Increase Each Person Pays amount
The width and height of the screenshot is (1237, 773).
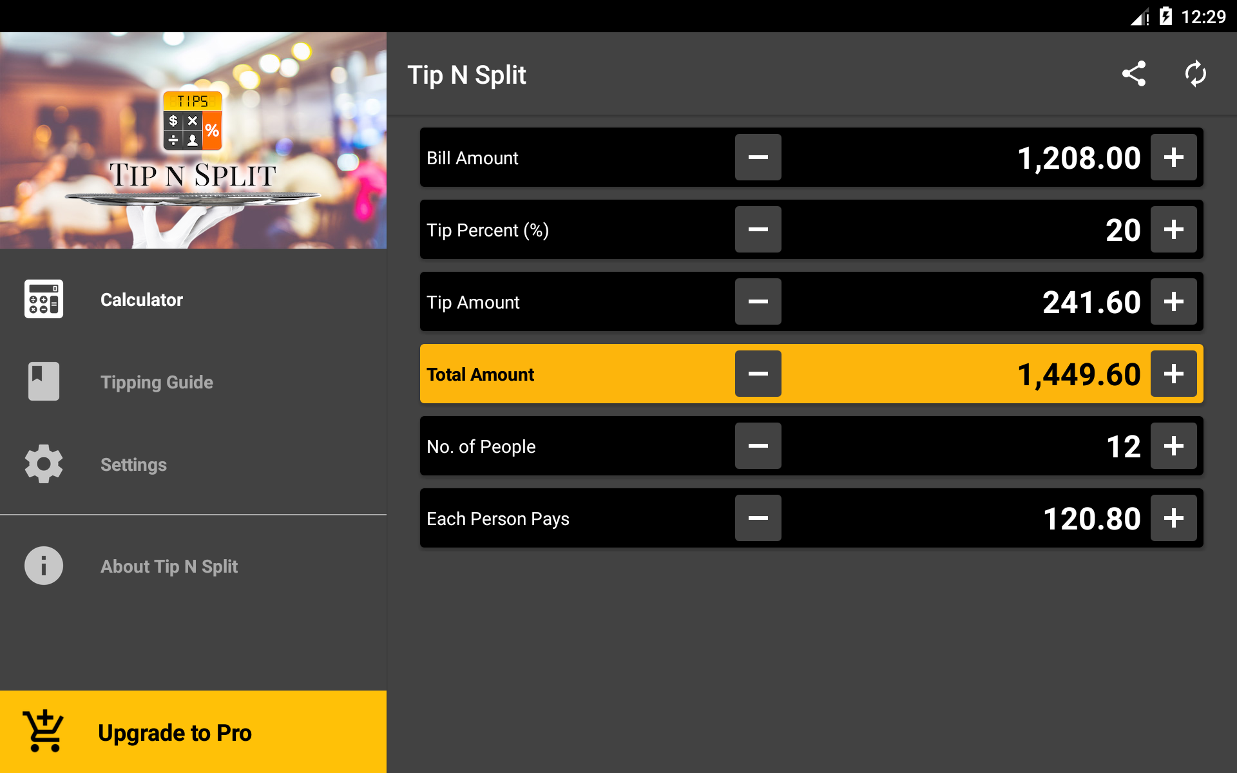point(1174,518)
